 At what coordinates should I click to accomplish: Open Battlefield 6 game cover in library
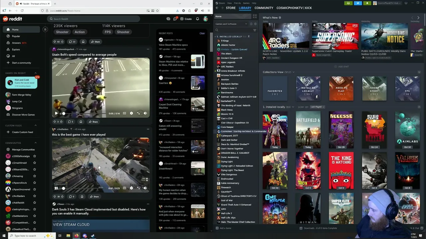pyautogui.click(x=308, y=130)
